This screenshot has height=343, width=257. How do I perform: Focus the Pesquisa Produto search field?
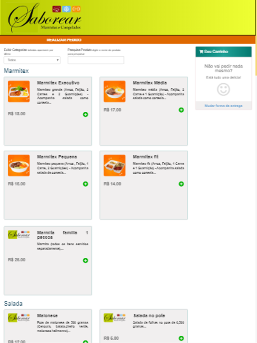tap(96, 60)
